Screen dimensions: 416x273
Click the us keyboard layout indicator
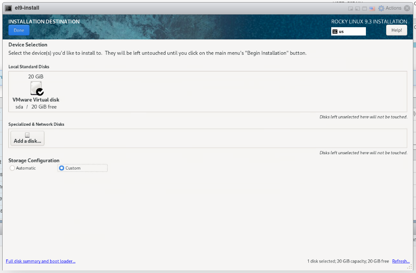coord(348,32)
